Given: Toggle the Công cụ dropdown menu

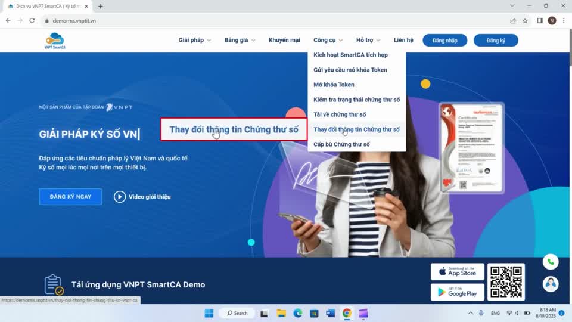Looking at the screenshot, I should pos(328,40).
